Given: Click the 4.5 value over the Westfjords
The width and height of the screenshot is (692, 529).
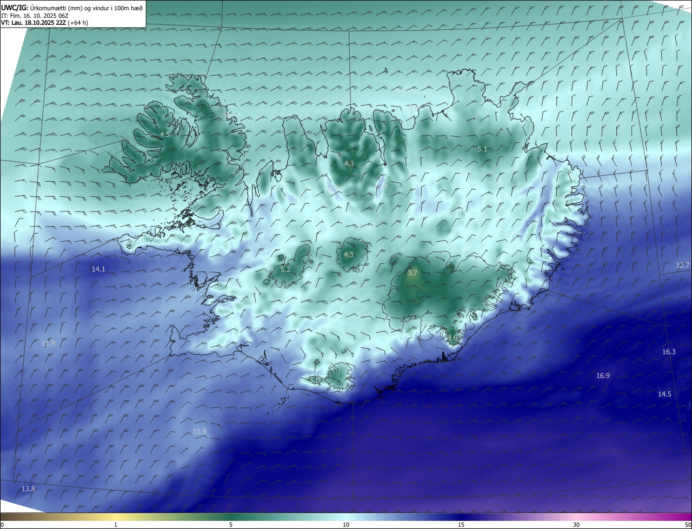Looking at the screenshot, I should click(165, 134).
